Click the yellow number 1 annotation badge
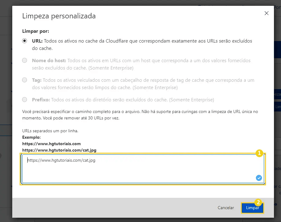The width and height of the screenshot is (281, 222). click(x=260, y=153)
